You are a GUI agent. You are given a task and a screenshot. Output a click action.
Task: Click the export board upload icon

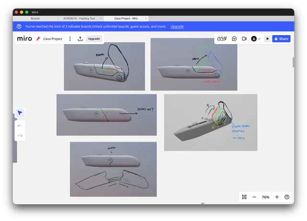pyautogui.click(x=80, y=39)
